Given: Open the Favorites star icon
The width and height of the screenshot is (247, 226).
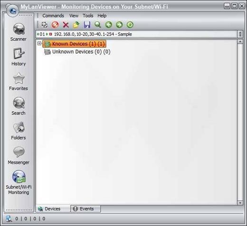Looking at the screenshot, I should [19, 78].
